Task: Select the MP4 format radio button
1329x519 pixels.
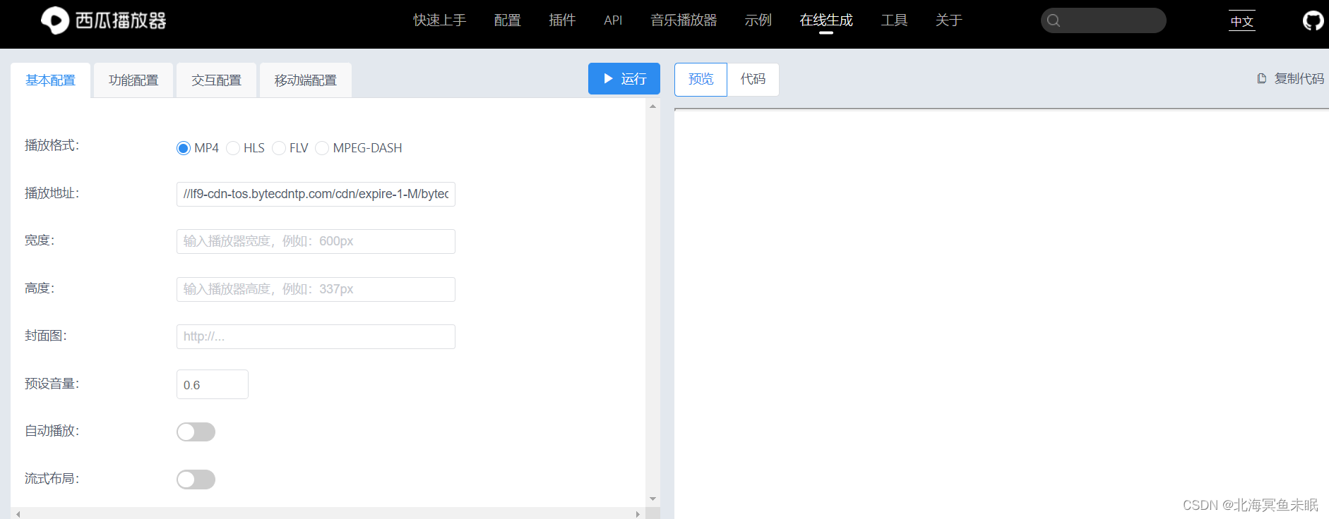Action: pyautogui.click(x=184, y=148)
